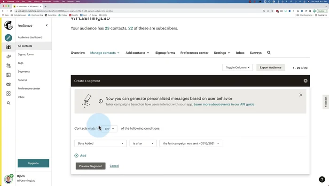
Task: Open the Campaigns megaphone icon
Action: (8, 57)
